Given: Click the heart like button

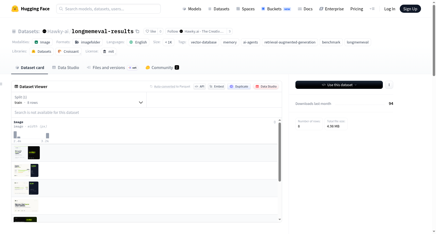Looking at the screenshot, I should [151, 31].
